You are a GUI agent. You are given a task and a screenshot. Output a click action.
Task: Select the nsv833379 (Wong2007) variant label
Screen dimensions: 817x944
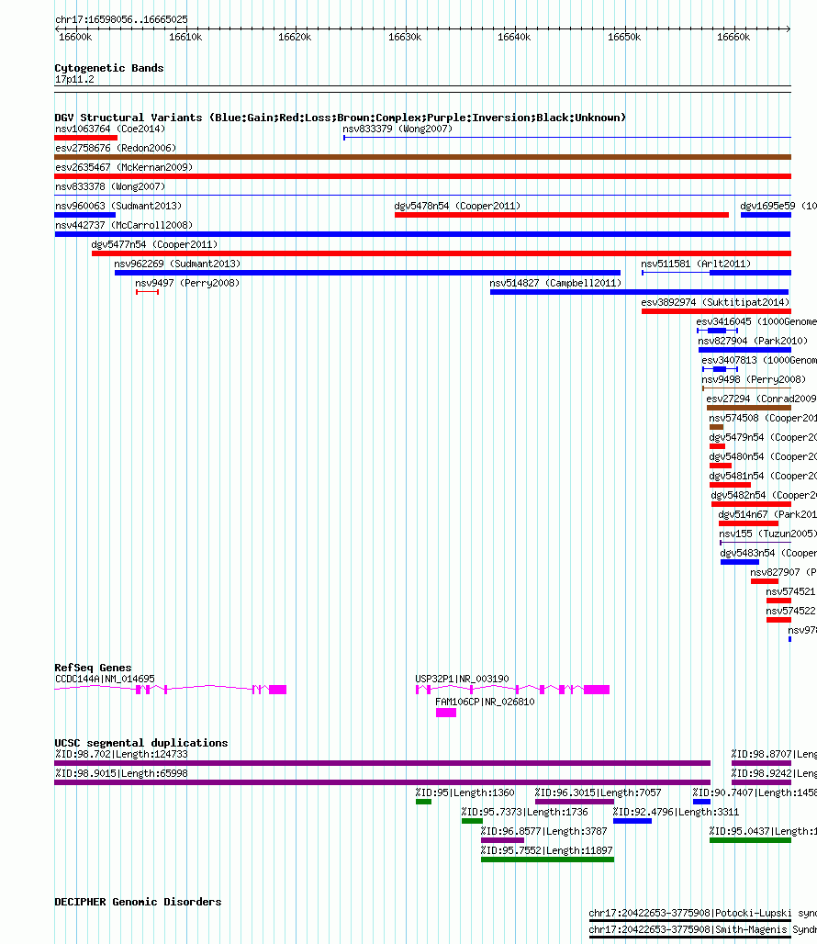pos(397,129)
